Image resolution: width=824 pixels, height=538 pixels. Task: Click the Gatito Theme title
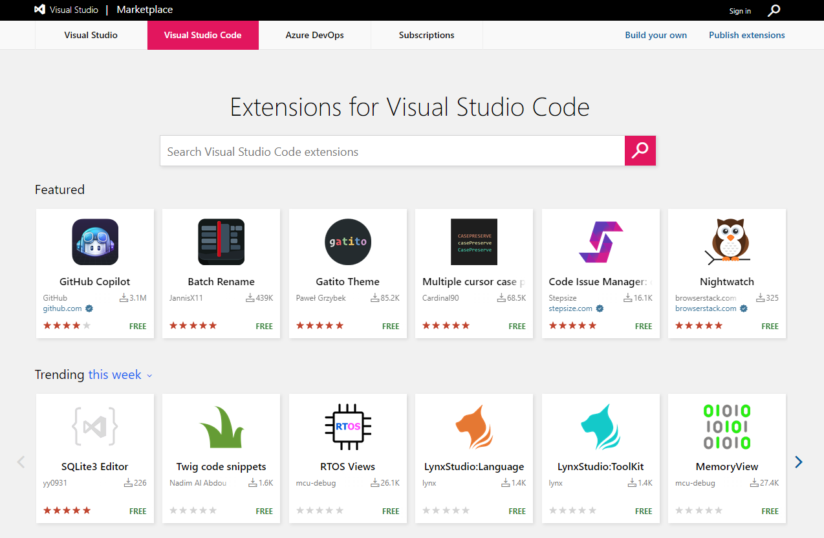pos(348,282)
